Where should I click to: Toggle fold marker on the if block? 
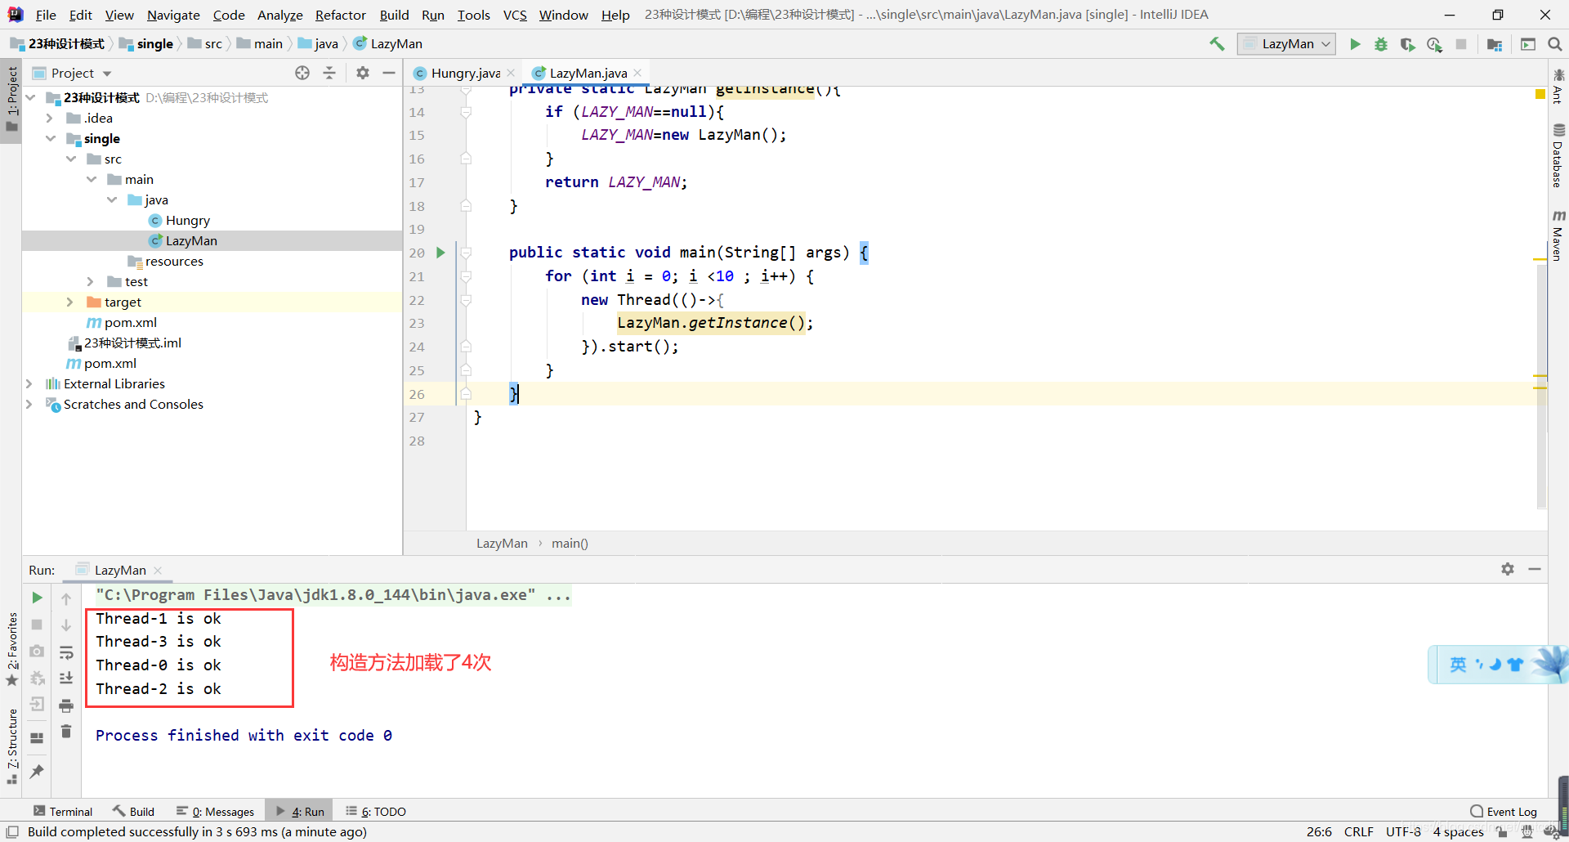pos(466,112)
